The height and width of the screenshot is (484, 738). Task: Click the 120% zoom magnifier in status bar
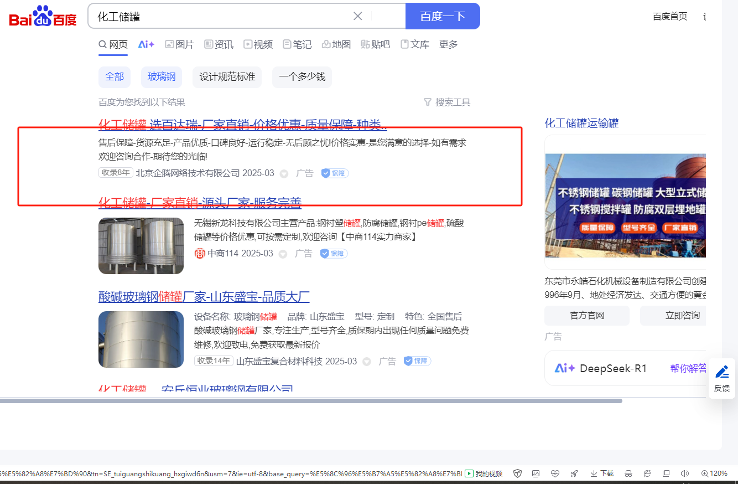(714, 473)
